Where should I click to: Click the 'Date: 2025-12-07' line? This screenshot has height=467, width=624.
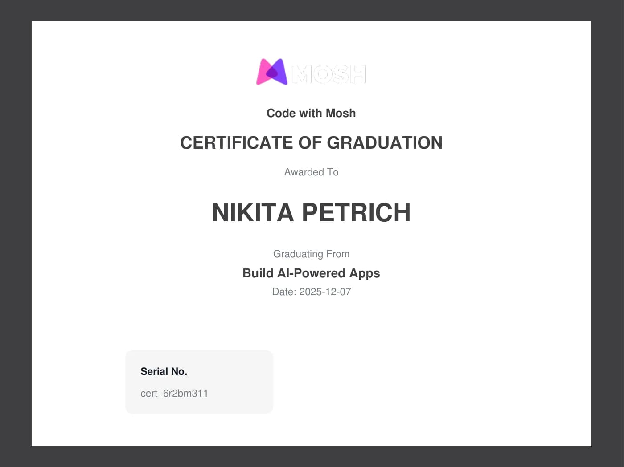tap(311, 292)
